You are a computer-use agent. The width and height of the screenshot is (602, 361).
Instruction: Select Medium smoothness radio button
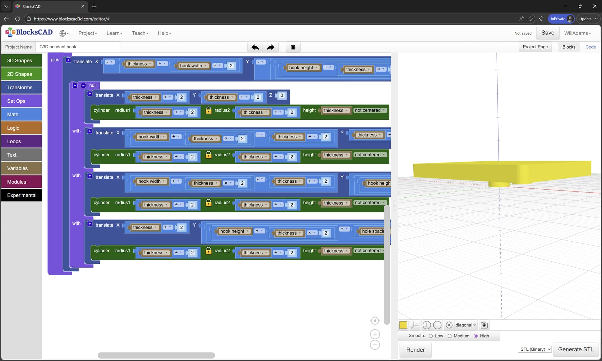[x=449, y=336]
